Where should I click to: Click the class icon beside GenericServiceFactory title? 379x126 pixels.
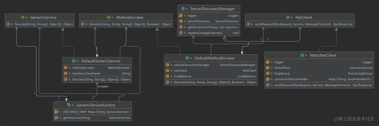[x=69, y=105]
